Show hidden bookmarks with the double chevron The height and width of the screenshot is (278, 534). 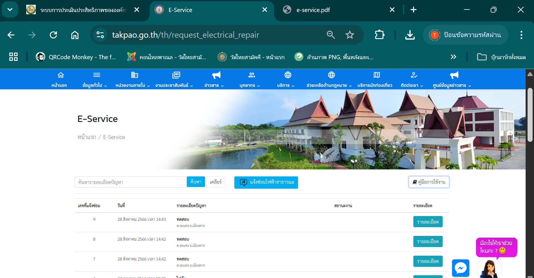[453, 57]
